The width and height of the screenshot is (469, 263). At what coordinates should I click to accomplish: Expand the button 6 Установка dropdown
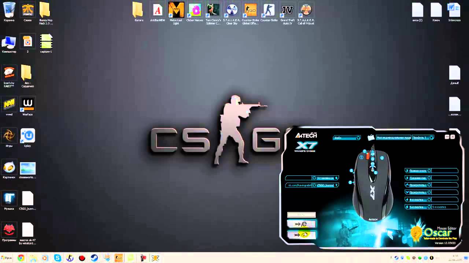pyautogui.click(x=314, y=178)
